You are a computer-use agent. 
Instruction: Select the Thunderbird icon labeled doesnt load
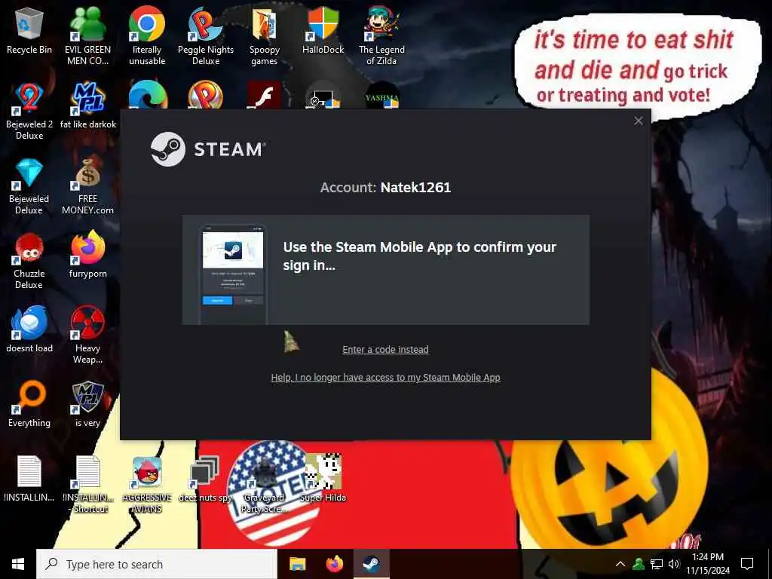tap(29, 323)
